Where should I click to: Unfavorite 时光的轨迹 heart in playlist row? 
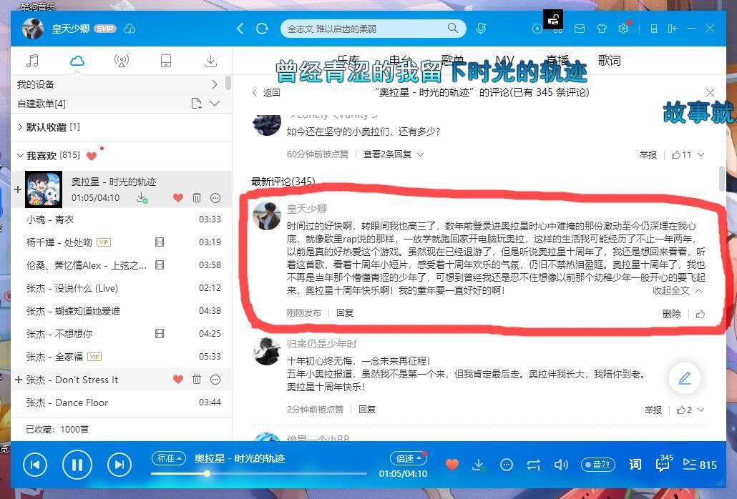tap(177, 197)
